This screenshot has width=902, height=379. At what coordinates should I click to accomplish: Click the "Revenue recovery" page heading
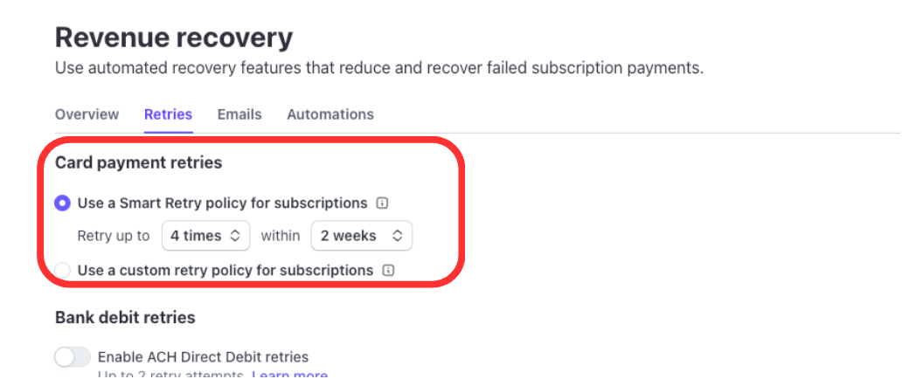coord(174,38)
